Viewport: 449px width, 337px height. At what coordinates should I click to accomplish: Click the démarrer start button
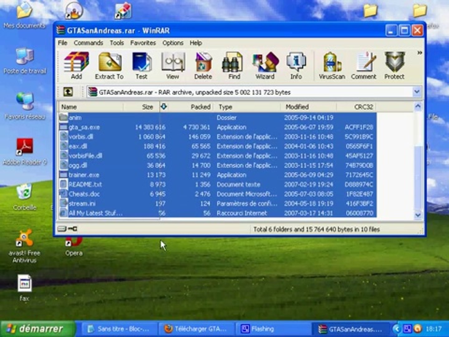click(x=37, y=329)
